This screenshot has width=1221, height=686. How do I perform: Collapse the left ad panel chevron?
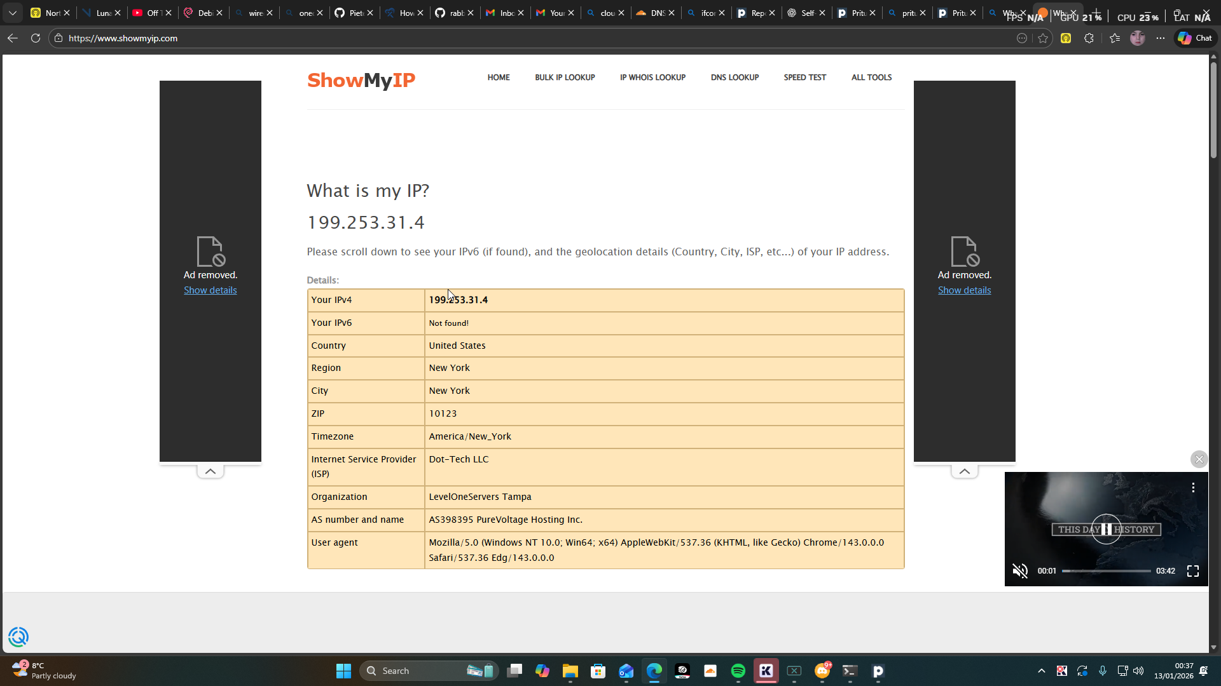210,471
